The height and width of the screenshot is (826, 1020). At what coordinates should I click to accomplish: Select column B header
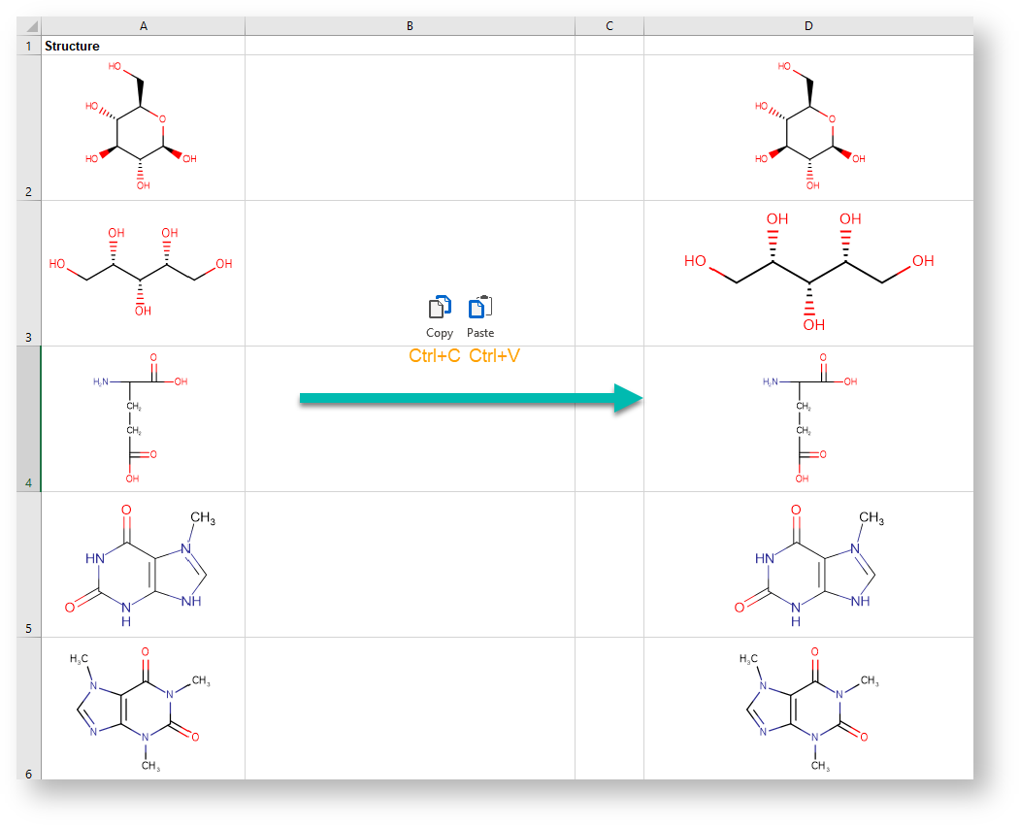410,26
